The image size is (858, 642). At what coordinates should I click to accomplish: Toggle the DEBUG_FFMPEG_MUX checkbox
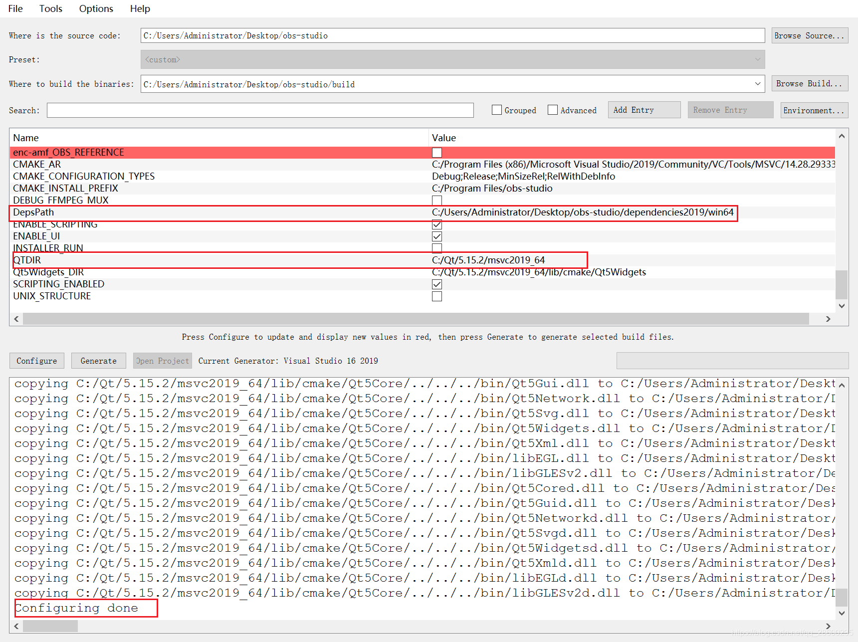pyautogui.click(x=437, y=201)
